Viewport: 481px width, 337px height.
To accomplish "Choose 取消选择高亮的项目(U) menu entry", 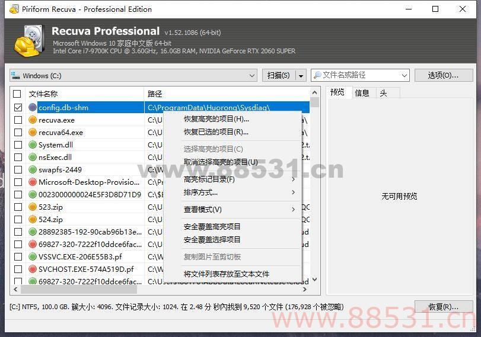I will 232,162.
